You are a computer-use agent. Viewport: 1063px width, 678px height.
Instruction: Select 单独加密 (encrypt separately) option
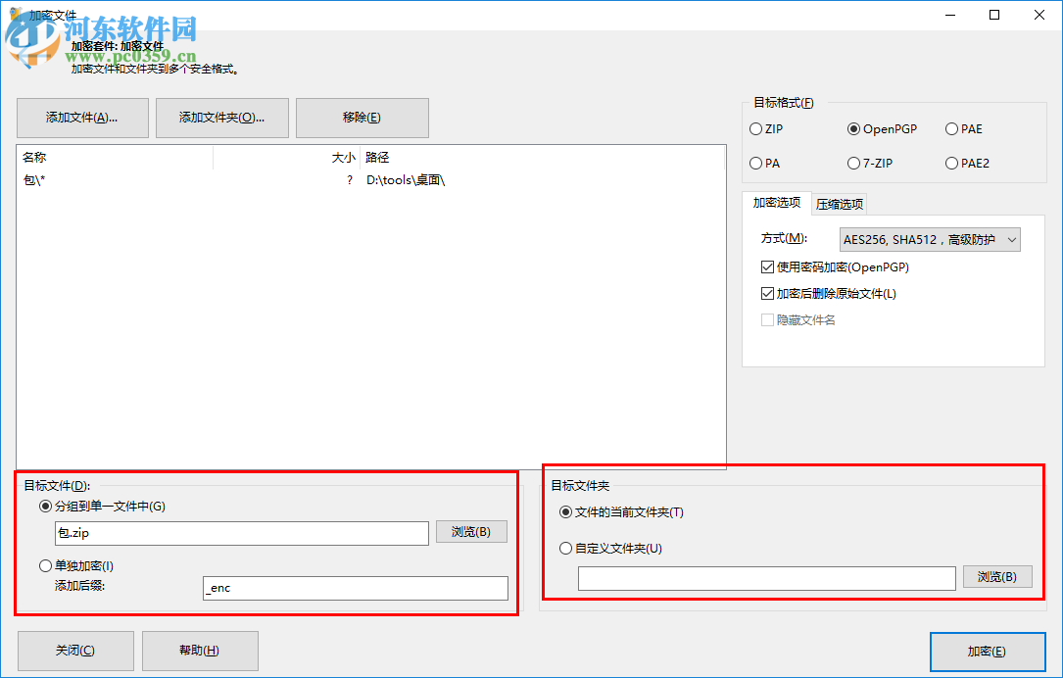[x=45, y=565]
